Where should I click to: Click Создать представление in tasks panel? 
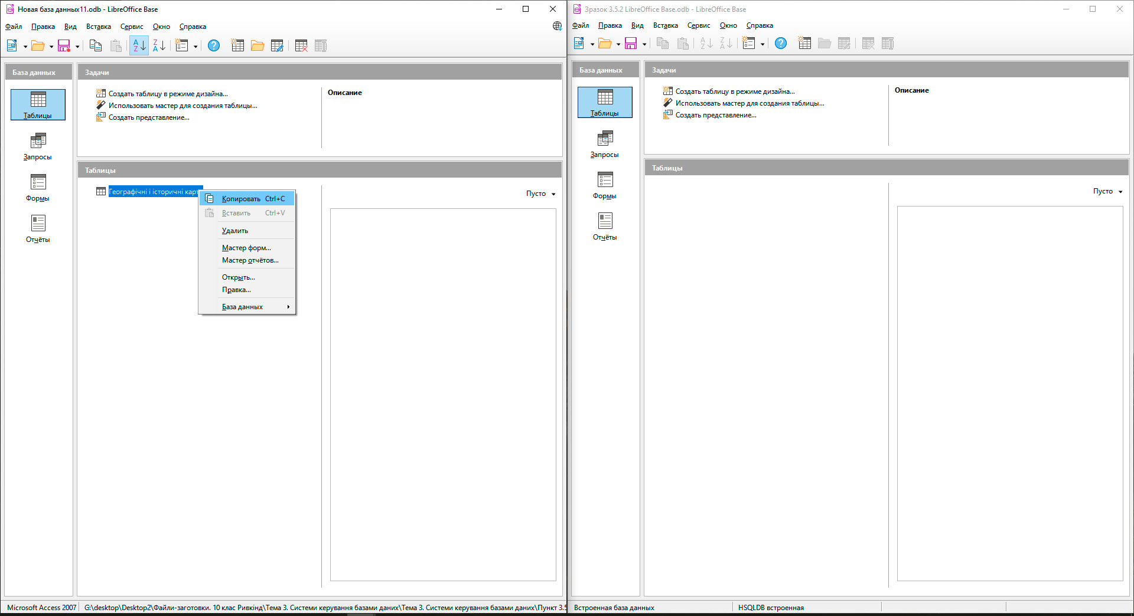point(148,117)
